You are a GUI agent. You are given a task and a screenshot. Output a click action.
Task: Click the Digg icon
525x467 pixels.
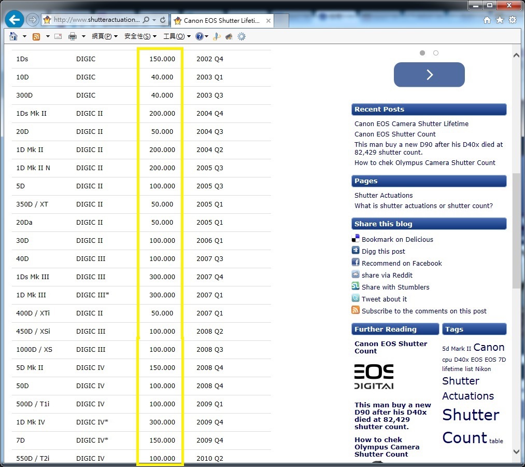pos(356,250)
